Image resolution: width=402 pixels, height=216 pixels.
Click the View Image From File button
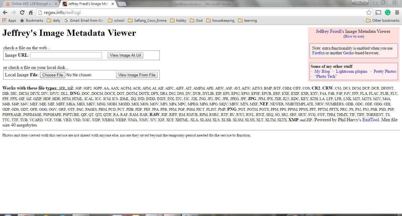(x=137, y=75)
